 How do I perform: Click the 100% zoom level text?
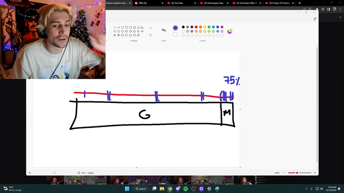click(277, 173)
